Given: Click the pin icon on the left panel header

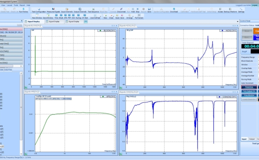Looking at the screenshot, I should pos(22,21).
